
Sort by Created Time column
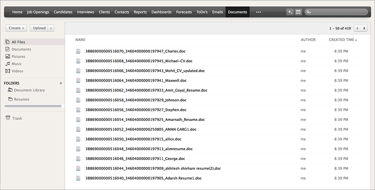point(343,40)
